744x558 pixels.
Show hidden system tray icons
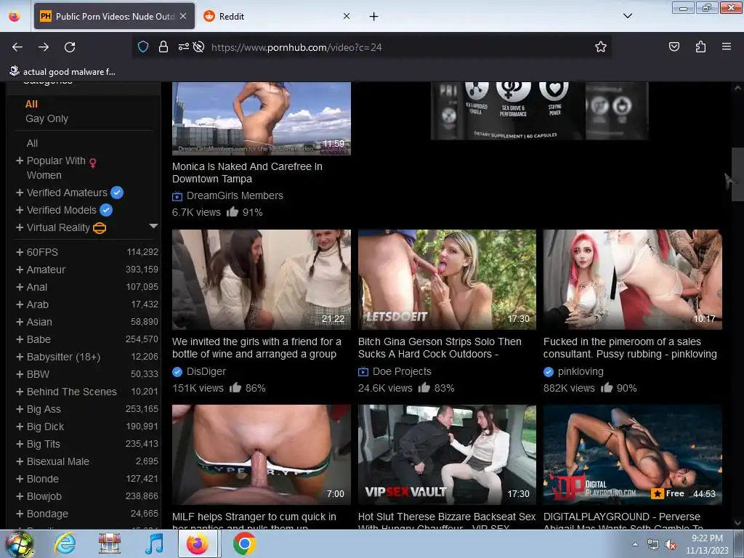pyautogui.click(x=635, y=544)
